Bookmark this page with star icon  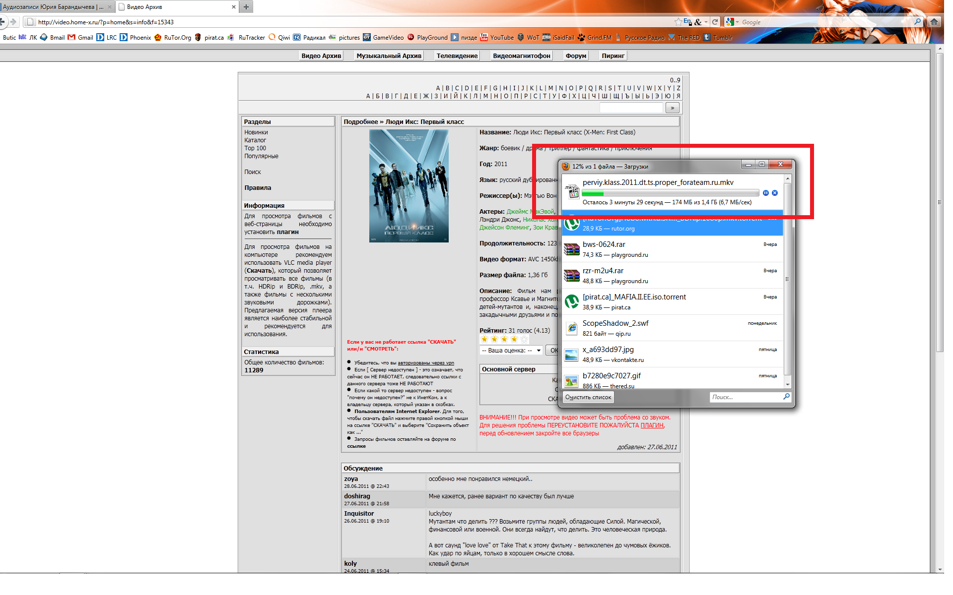pos(678,22)
